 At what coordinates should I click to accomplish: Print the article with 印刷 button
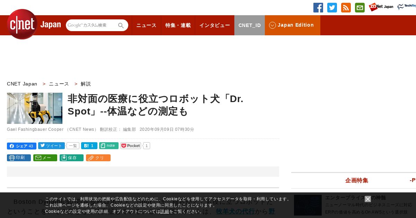click(x=19, y=158)
